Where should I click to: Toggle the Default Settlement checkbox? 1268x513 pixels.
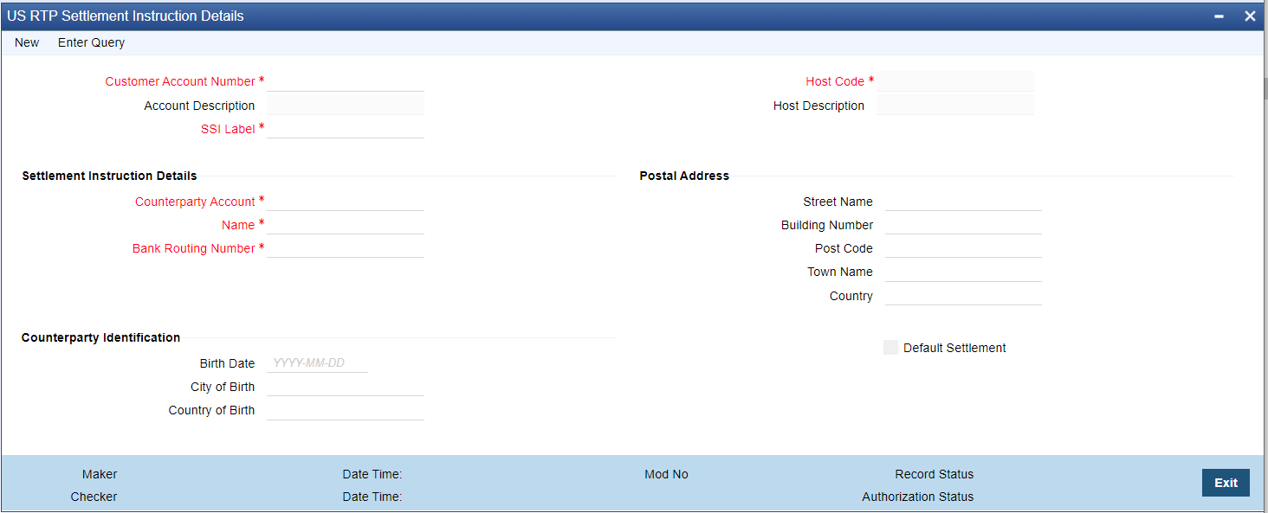click(x=890, y=347)
